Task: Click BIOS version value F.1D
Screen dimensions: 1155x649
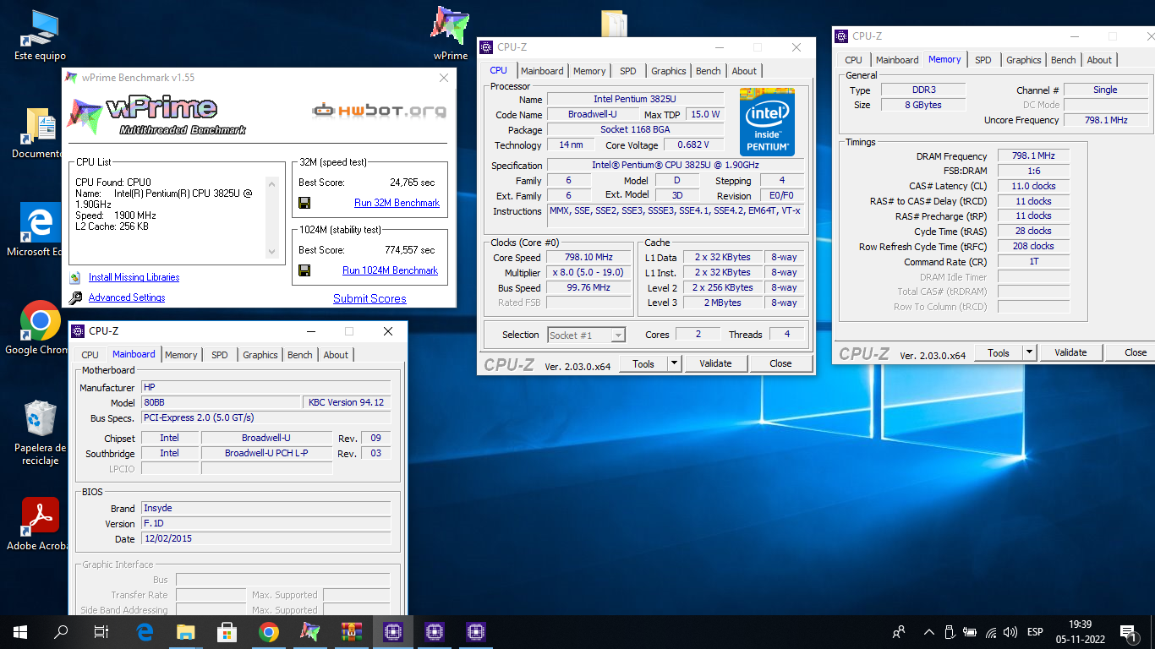Action: [266, 524]
